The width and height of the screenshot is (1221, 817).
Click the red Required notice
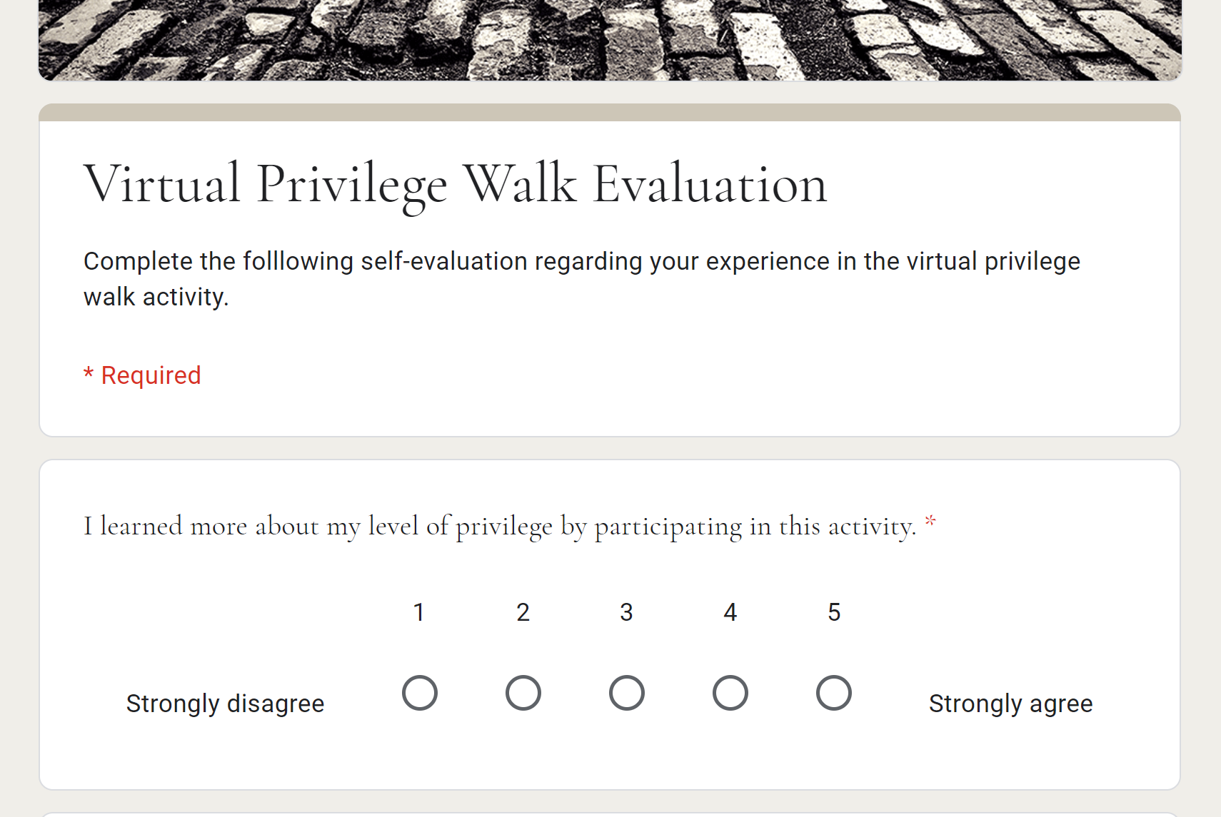tap(142, 375)
